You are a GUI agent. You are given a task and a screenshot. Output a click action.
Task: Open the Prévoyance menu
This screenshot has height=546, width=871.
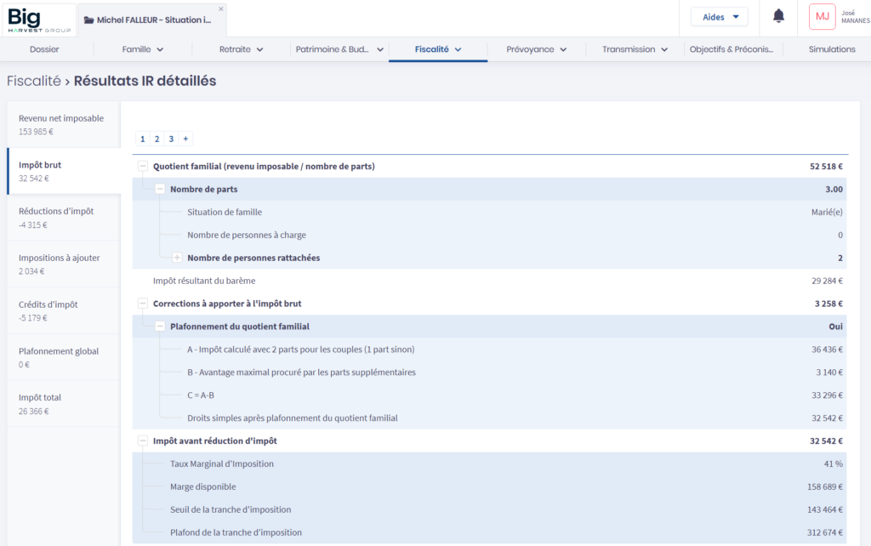[x=536, y=49]
